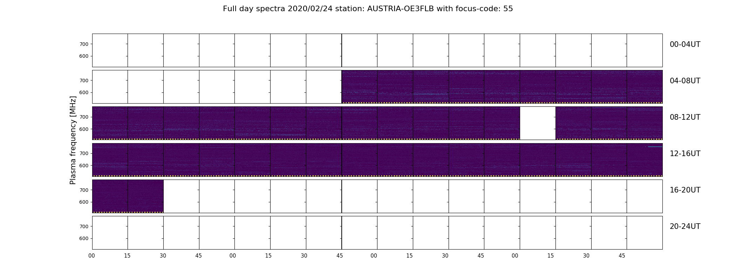Viewport: 736px width, 280px height.
Task: Click the 600 tick label in 12-16UT row
Action: click(x=84, y=166)
